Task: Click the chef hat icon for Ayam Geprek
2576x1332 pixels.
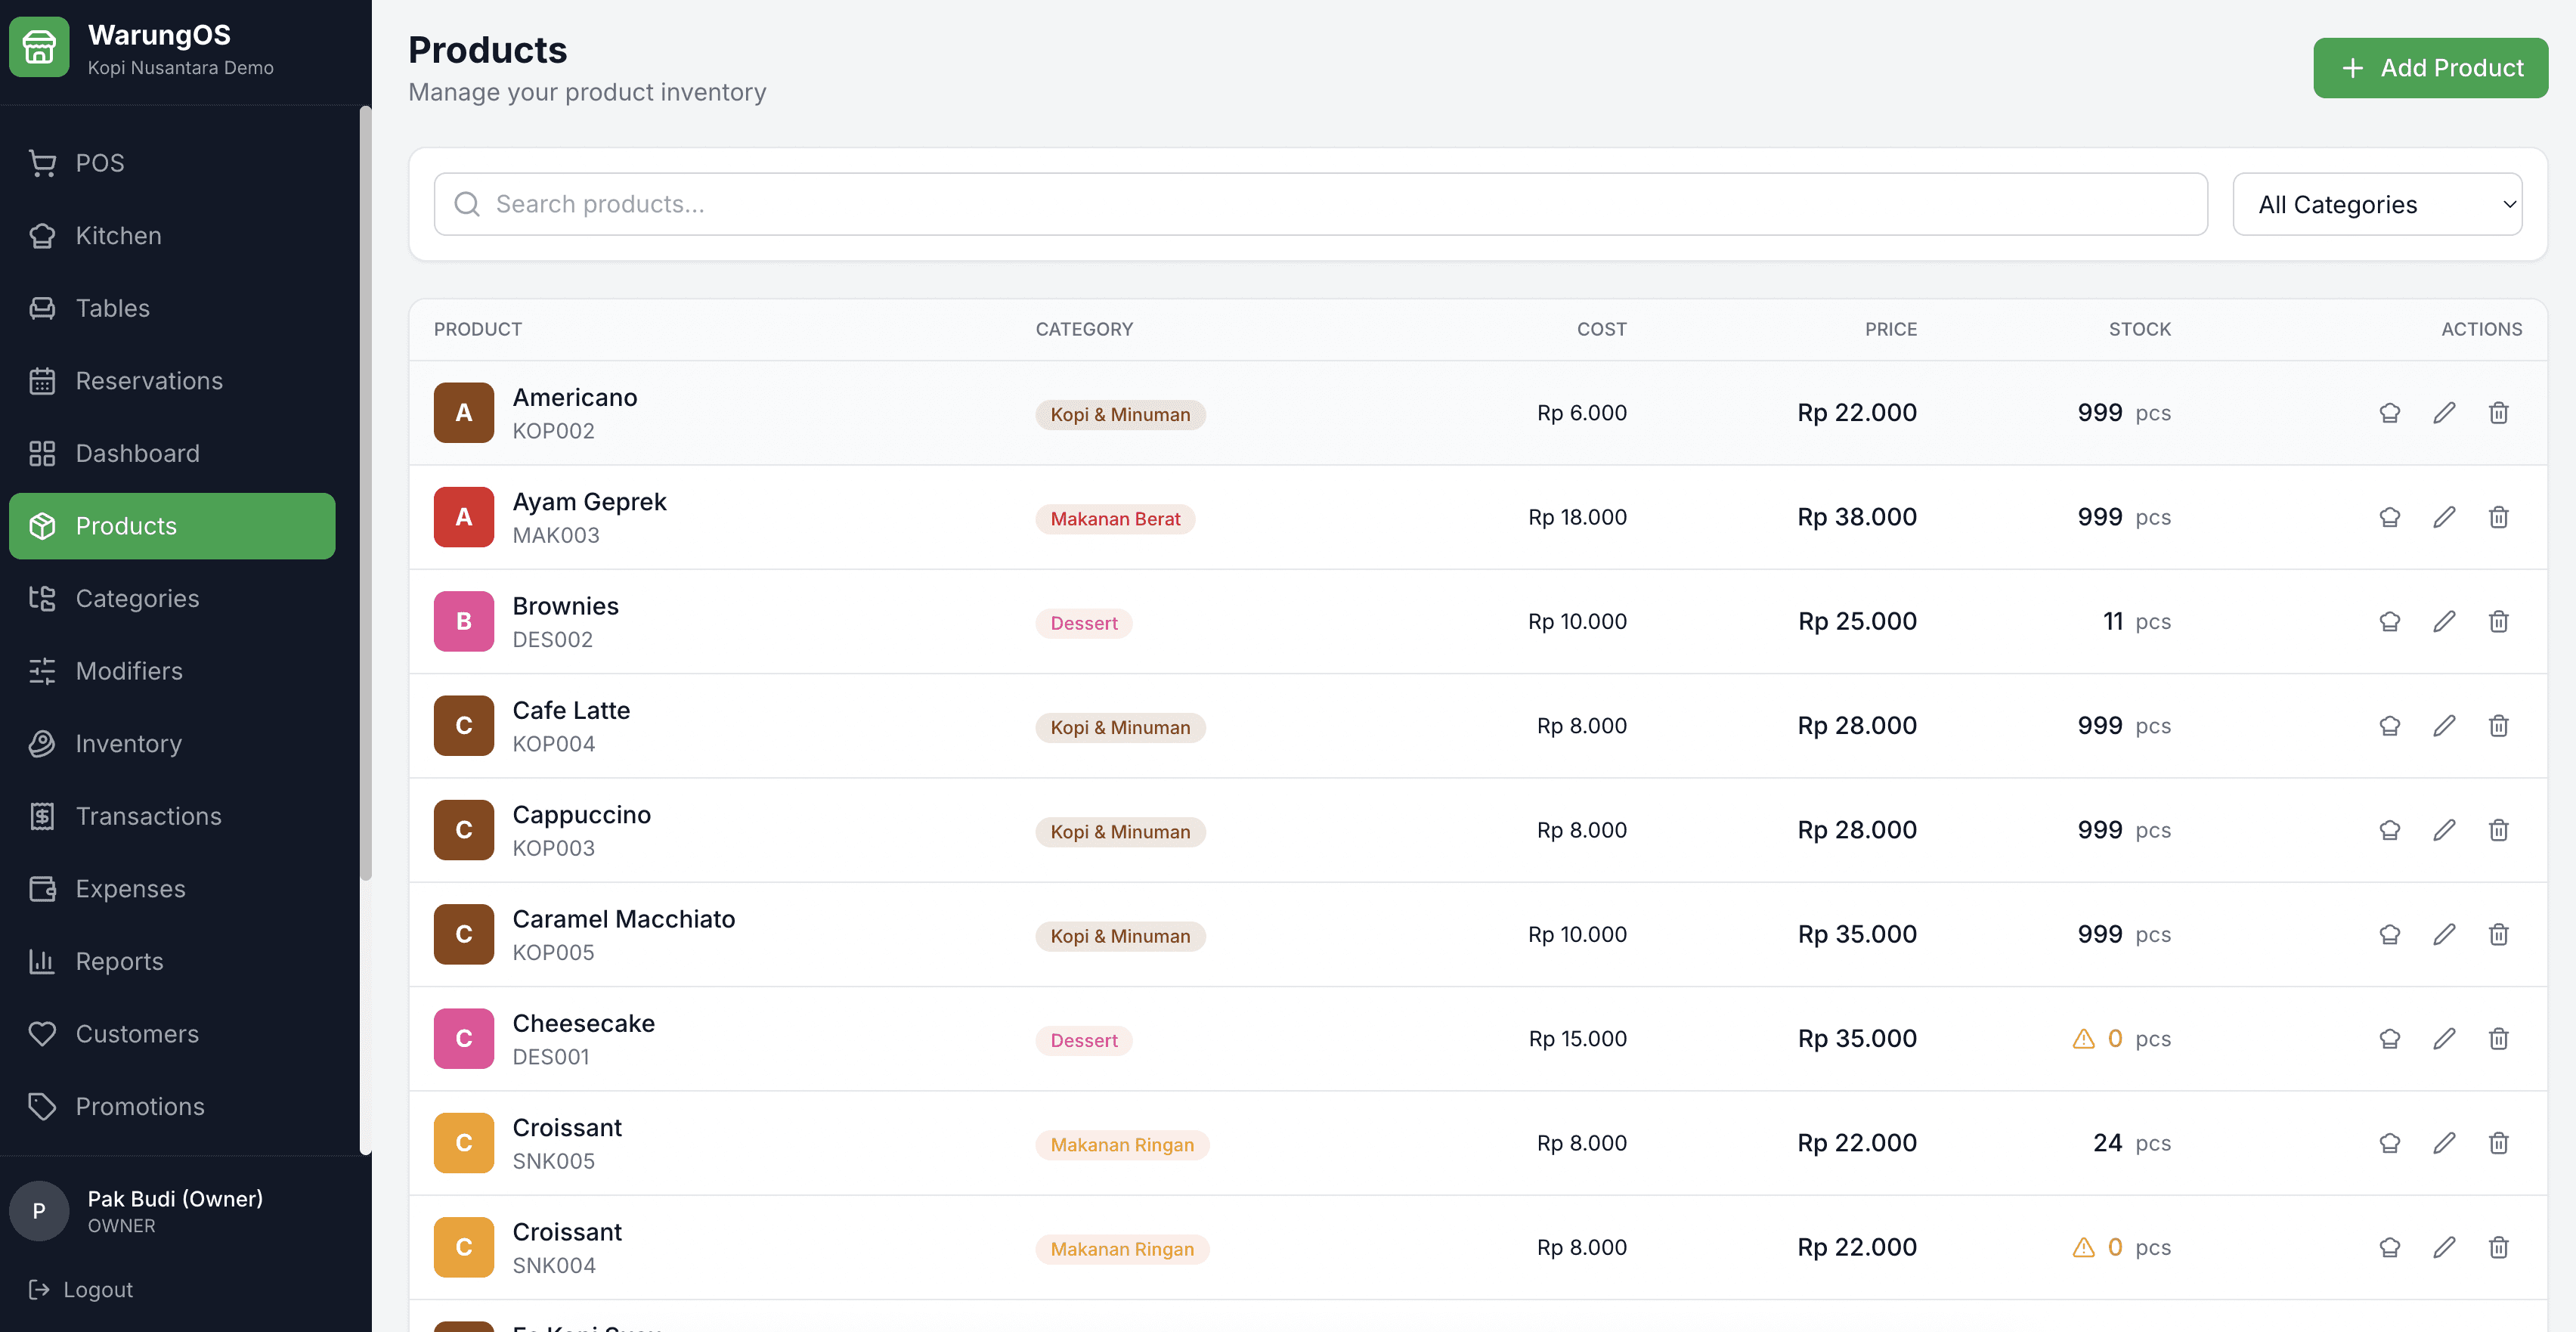Action: [x=2389, y=518]
